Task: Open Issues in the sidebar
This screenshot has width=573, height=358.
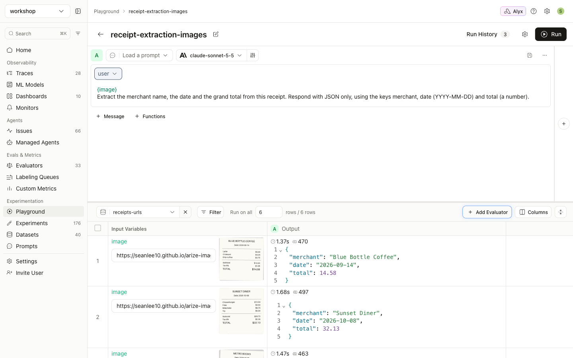Action: point(44,131)
